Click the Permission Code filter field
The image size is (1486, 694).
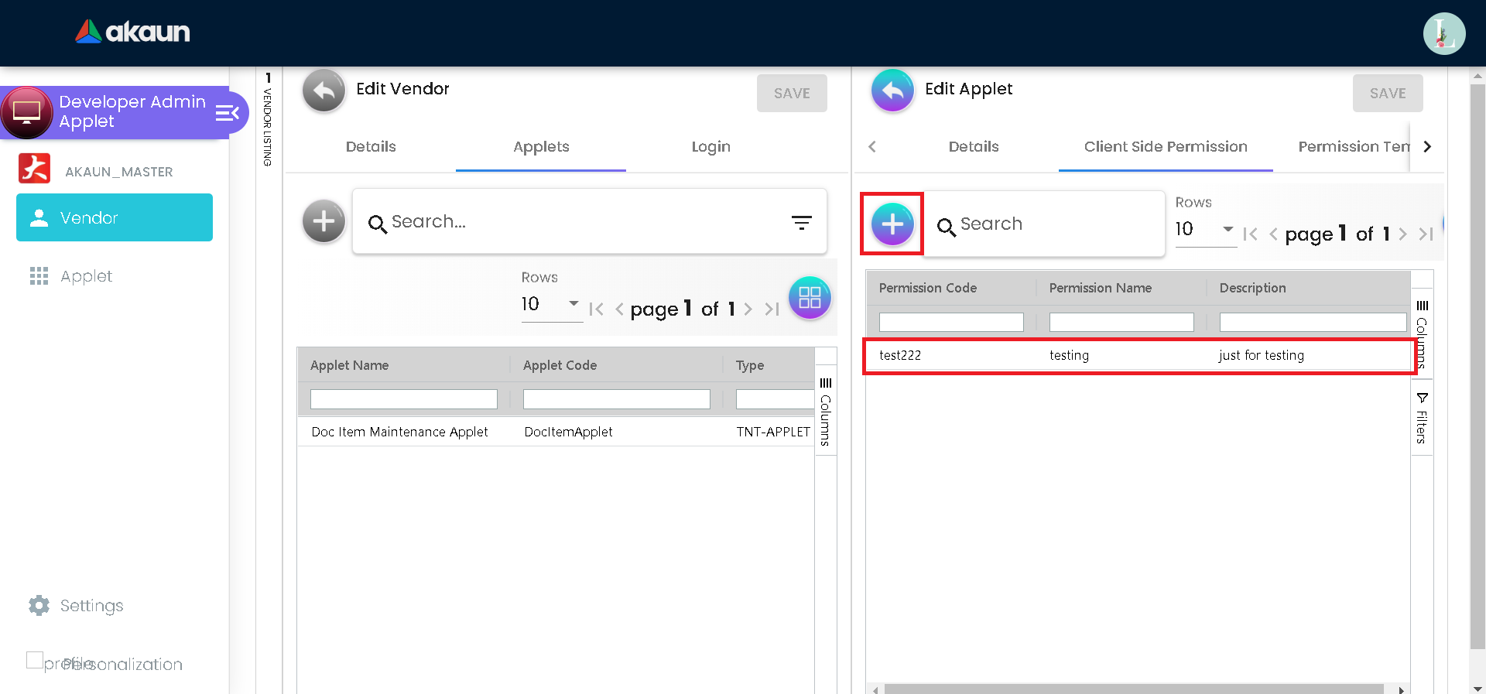pyautogui.click(x=950, y=322)
